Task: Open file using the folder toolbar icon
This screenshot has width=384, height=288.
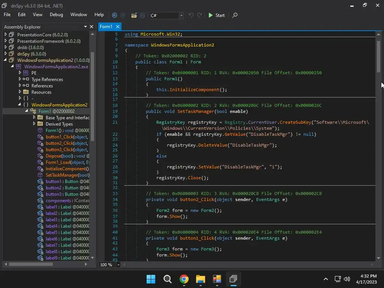Action: click(134, 15)
